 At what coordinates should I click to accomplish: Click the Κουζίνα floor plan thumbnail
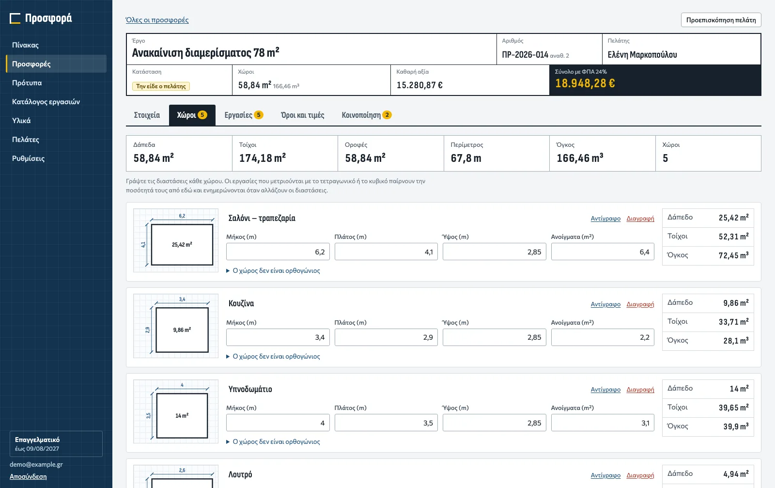(176, 326)
